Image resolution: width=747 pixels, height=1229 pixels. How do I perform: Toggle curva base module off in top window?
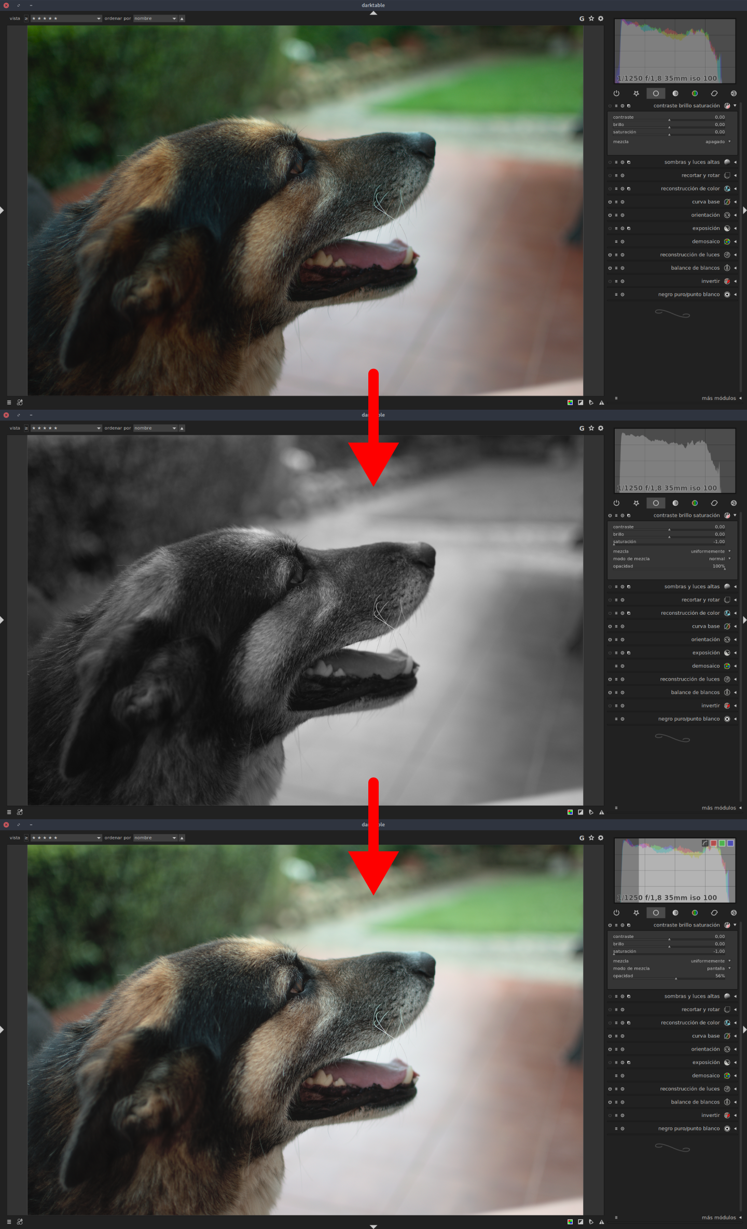tap(610, 202)
